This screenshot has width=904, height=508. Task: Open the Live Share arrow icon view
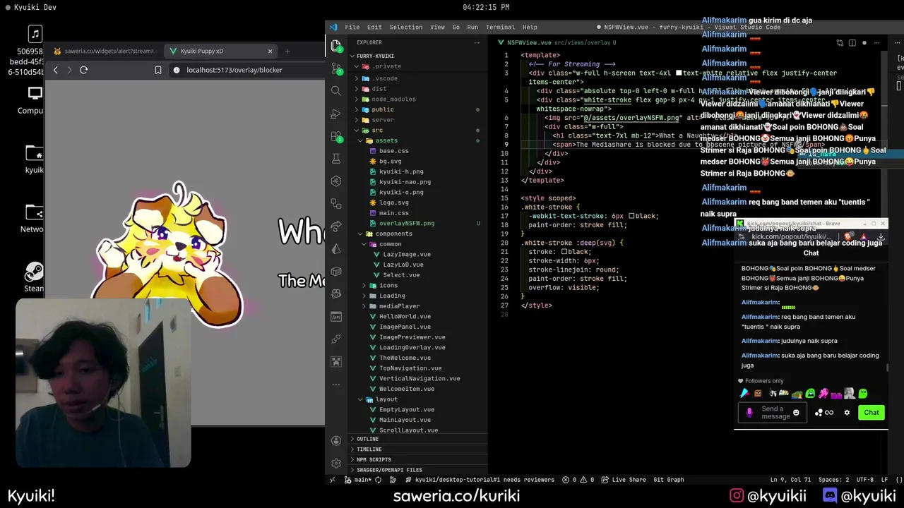click(336, 226)
